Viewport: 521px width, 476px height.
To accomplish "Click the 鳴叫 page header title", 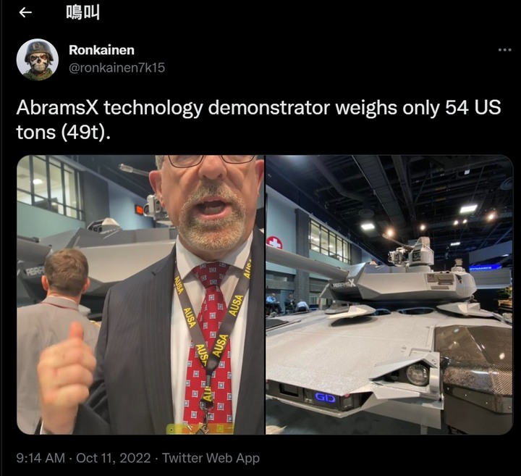I will pyautogui.click(x=82, y=12).
